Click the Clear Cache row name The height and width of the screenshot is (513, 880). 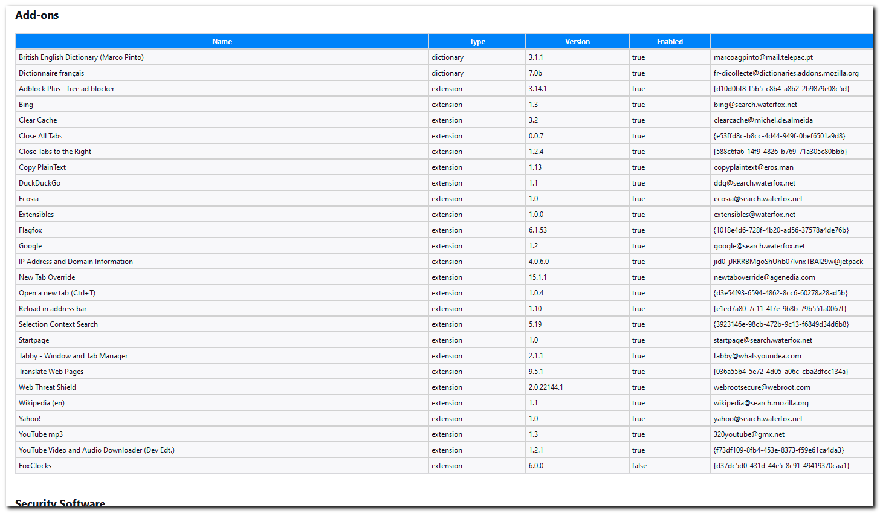pos(37,120)
